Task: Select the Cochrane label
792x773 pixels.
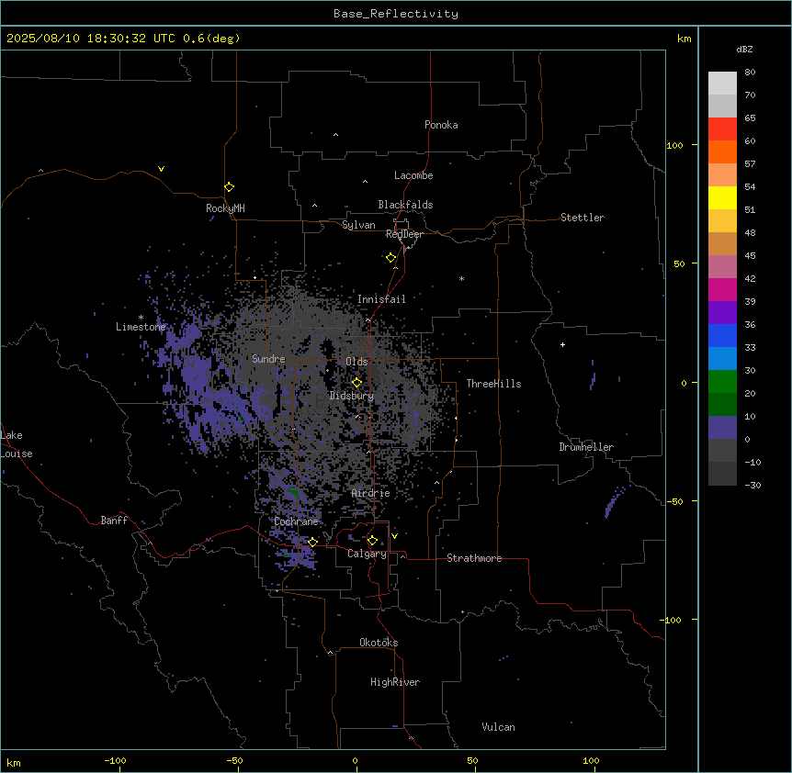Action: (296, 521)
